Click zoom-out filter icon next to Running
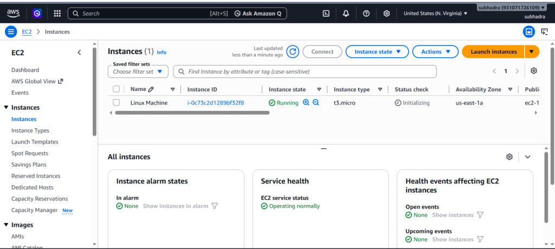This screenshot has height=249, width=555. click(316, 102)
